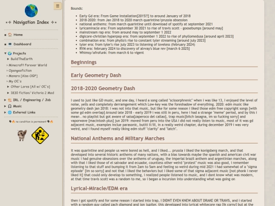Expand the Music section arrow
This screenshot has width=275, height=206.
tap(5, 106)
